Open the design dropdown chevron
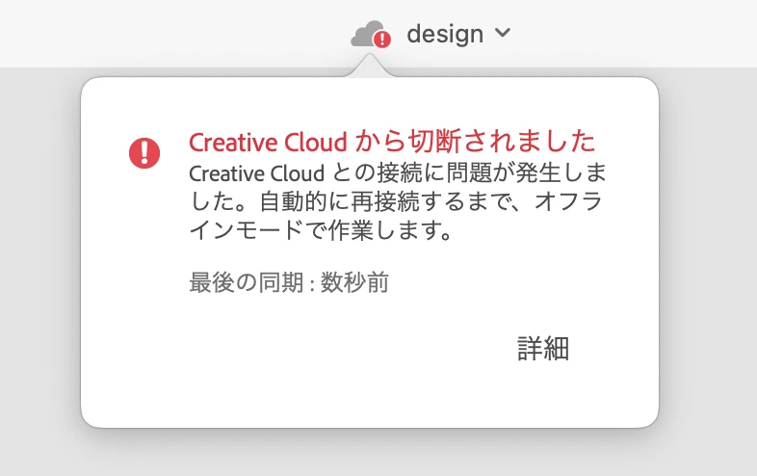Image resolution: width=757 pixels, height=476 pixels. tap(503, 33)
